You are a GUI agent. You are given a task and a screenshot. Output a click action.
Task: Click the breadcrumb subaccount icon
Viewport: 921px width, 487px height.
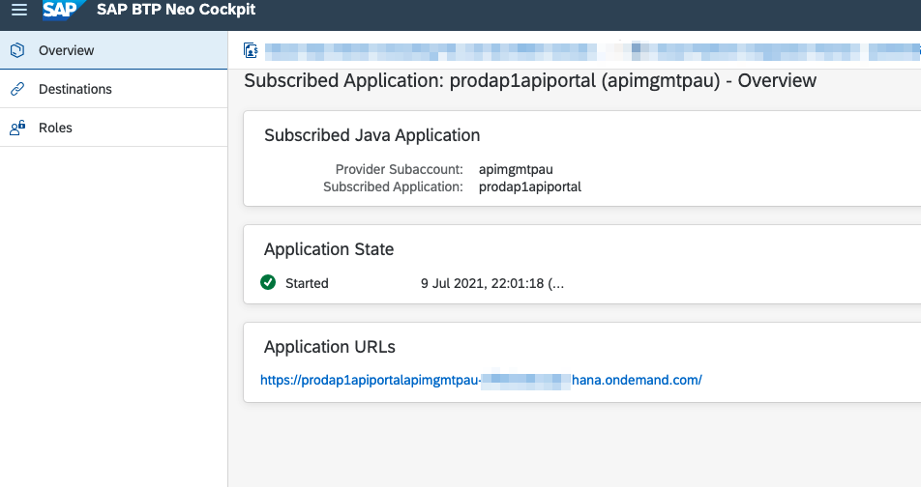pos(252,50)
